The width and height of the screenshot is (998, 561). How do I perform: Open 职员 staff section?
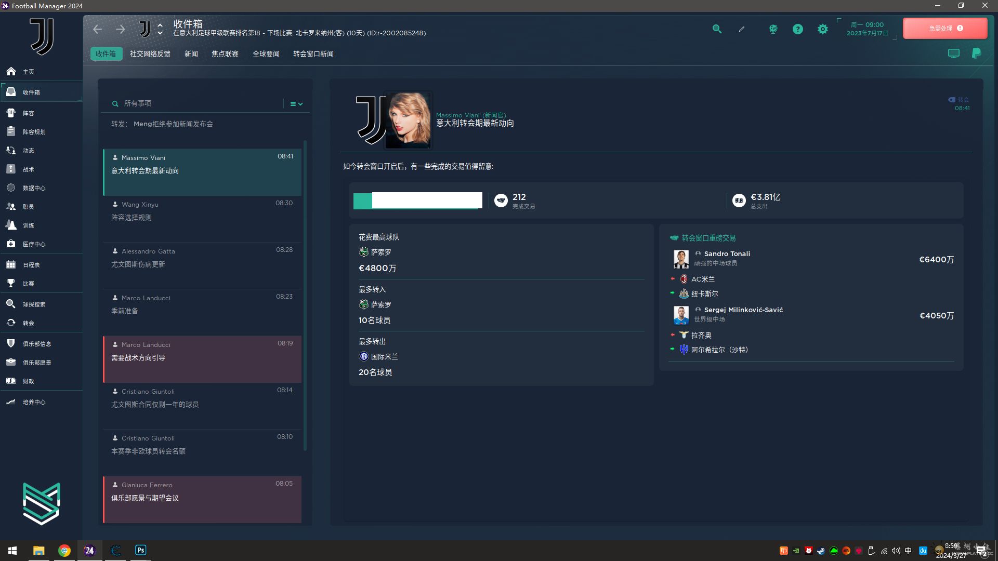click(x=28, y=207)
